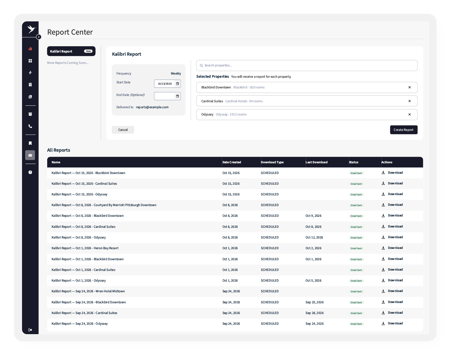
Task: Open the bar chart analytics sidebar icon
Action: (30, 49)
